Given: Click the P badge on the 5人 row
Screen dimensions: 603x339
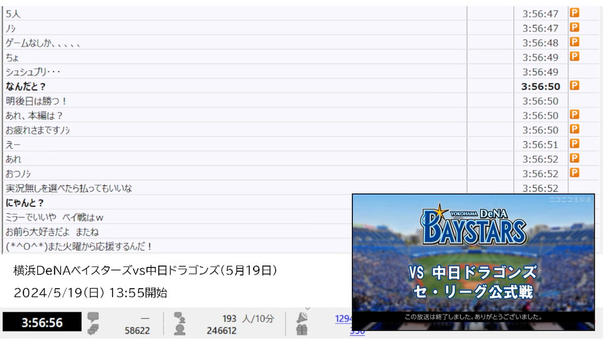Looking at the screenshot, I should tap(574, 13).
